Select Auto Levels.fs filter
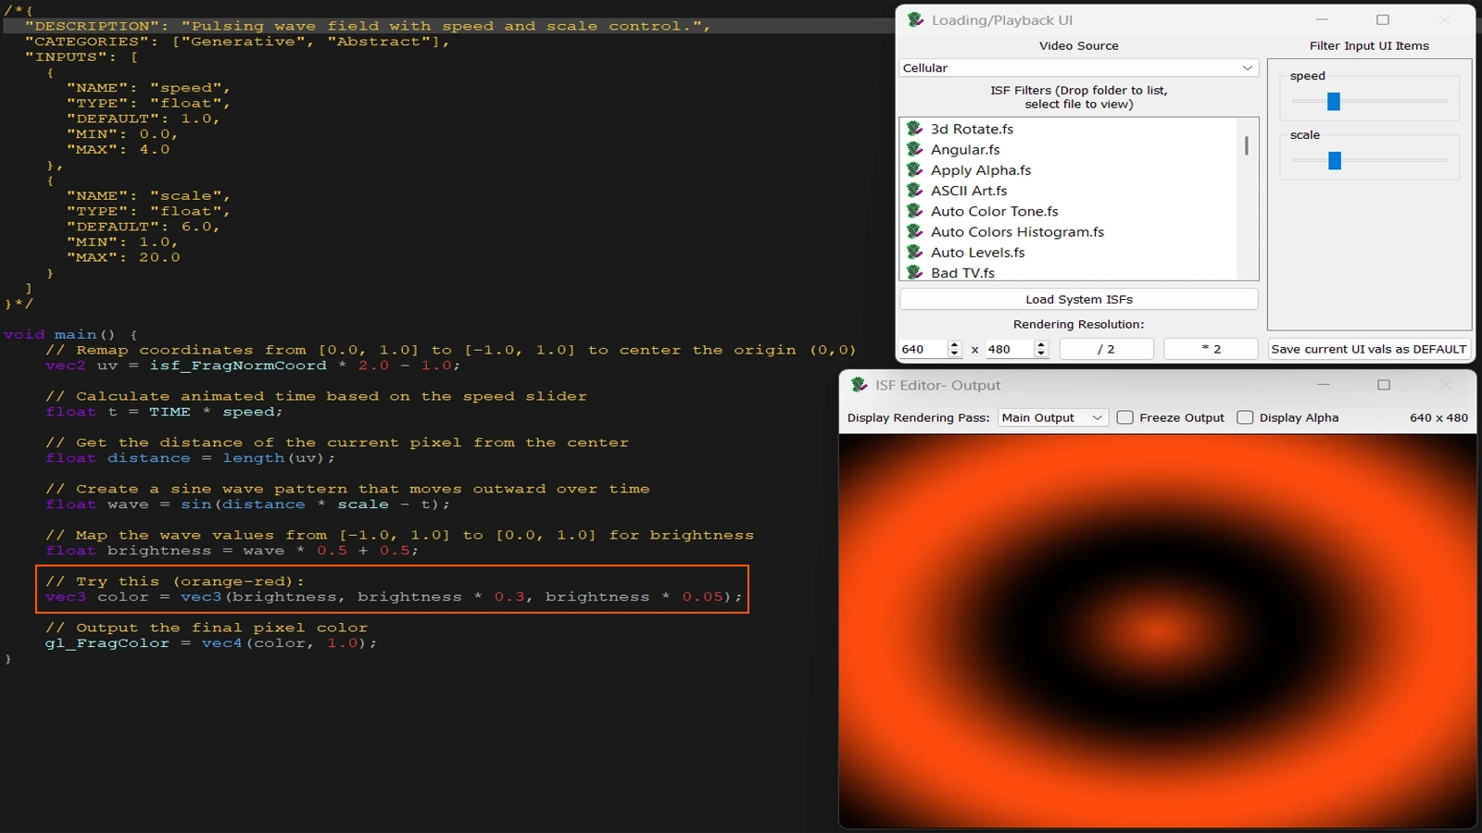Image resolution: width=1482 pixels, height=833 pixels. [1068, 252]
